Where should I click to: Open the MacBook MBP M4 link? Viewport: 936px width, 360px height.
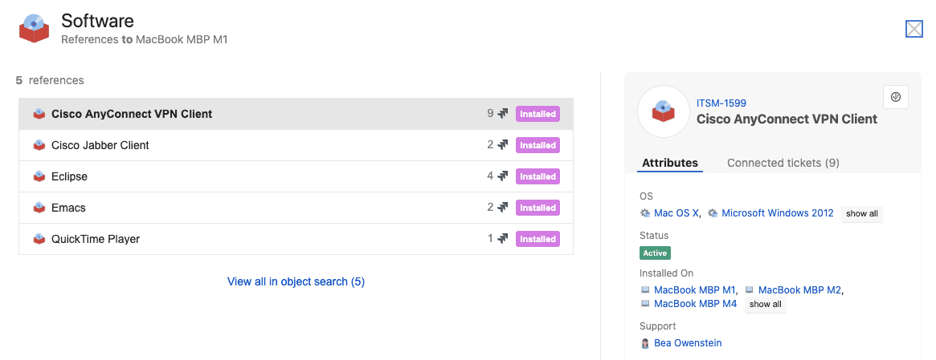(696, 304)
